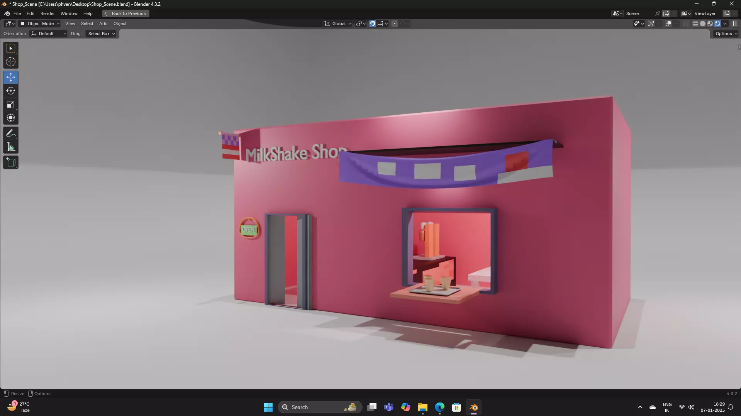Click Back to Previous button
The width and height of the screenshot is (741, 416).
click(x=125, y=14)
